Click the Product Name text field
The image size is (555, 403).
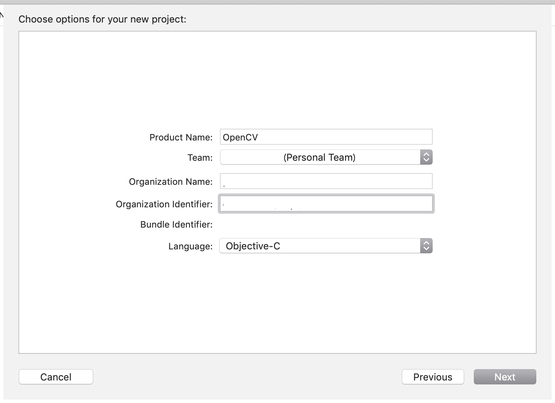[x=338, y=137]
